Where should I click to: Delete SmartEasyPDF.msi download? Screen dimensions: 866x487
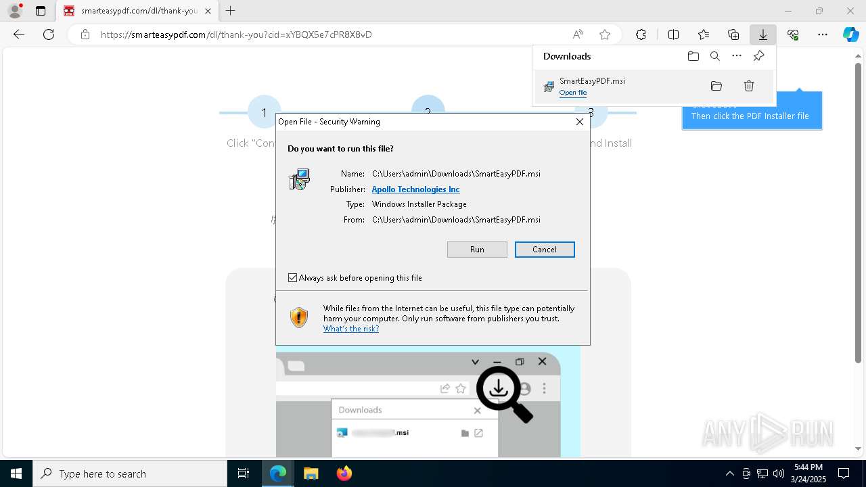[x=749, y=86]
